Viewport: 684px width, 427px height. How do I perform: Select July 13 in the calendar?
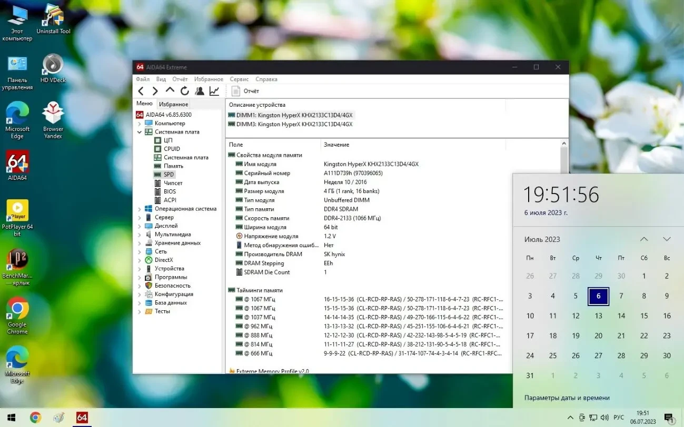click(x=598, y=316)
